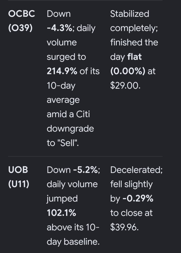Click the $29.00 closing price

click(125, 86)
